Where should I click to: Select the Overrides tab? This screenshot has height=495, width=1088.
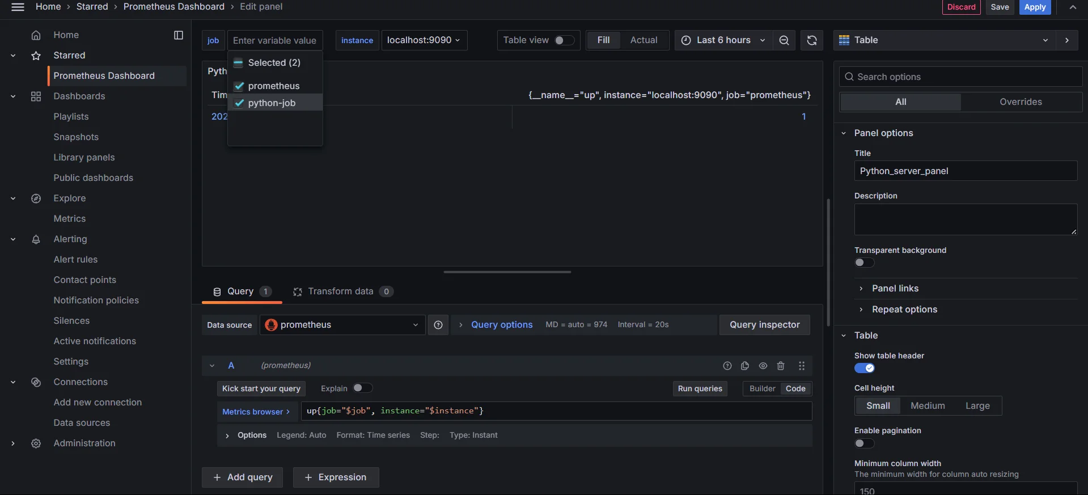coord(1021,102)
